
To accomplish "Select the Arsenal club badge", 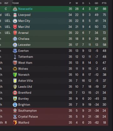I will 15,33.
